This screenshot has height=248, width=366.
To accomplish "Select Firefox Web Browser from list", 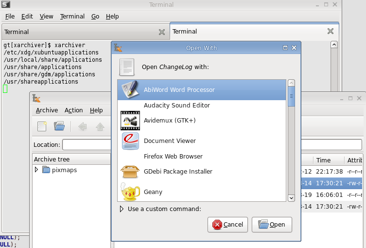I will tap(173, 157).
